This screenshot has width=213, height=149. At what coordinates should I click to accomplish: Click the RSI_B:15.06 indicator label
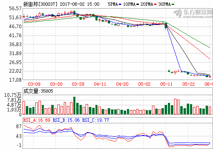tap(66, 120)
